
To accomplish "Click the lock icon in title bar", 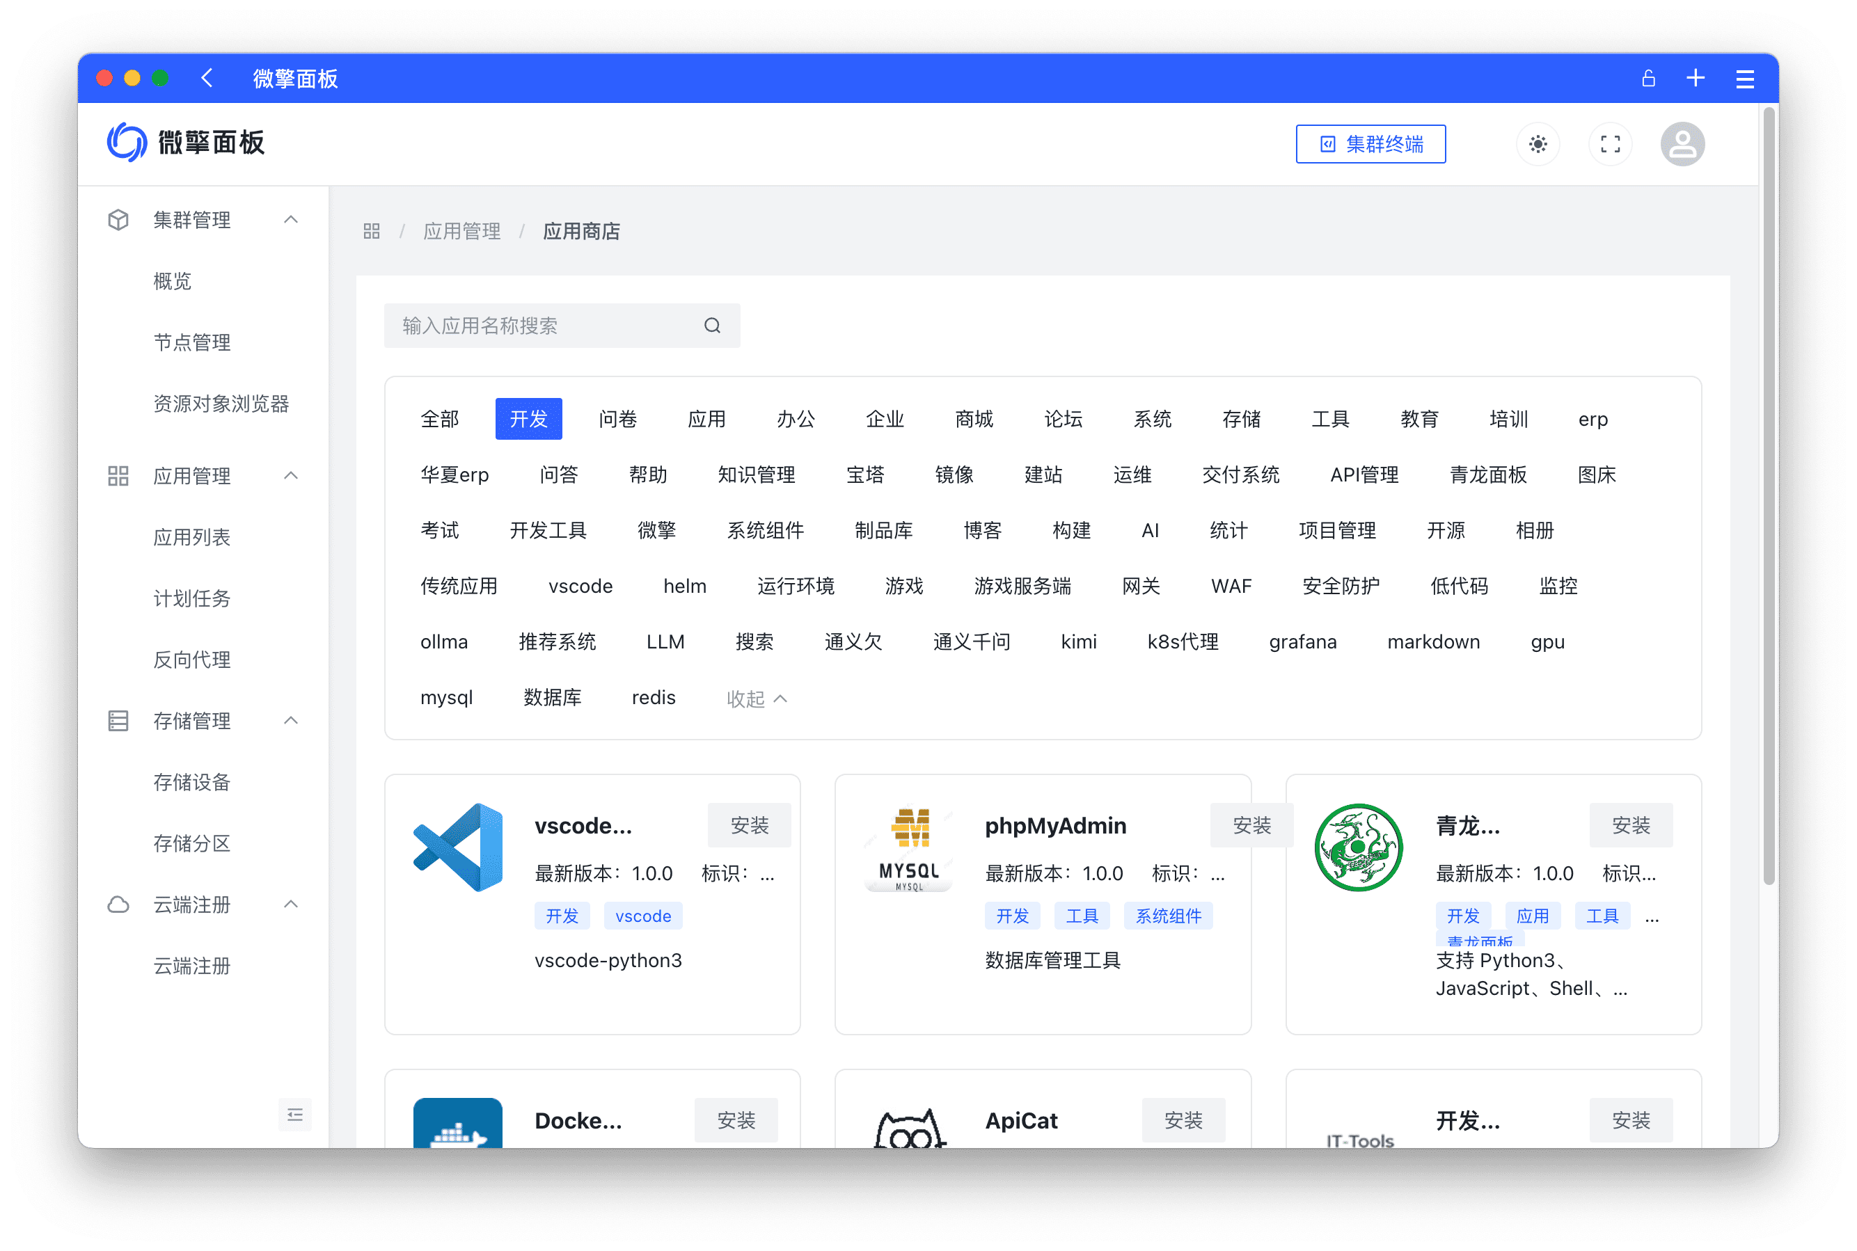I will (x=1648, y=78).
